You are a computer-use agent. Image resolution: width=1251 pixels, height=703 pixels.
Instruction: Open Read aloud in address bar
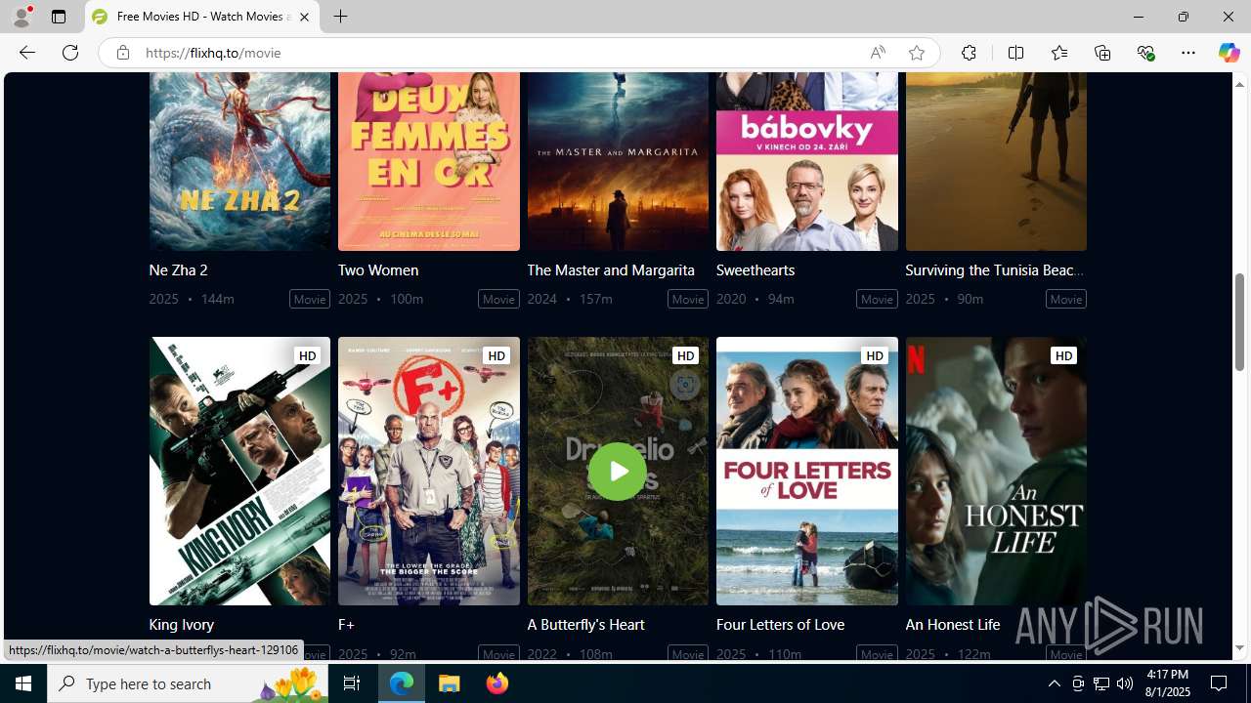pyautogui.click(x=878, y=53)
